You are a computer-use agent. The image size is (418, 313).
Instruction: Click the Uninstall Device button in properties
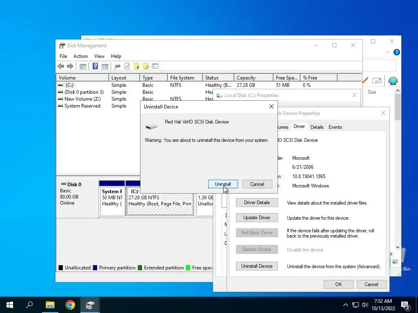(257, 266)
